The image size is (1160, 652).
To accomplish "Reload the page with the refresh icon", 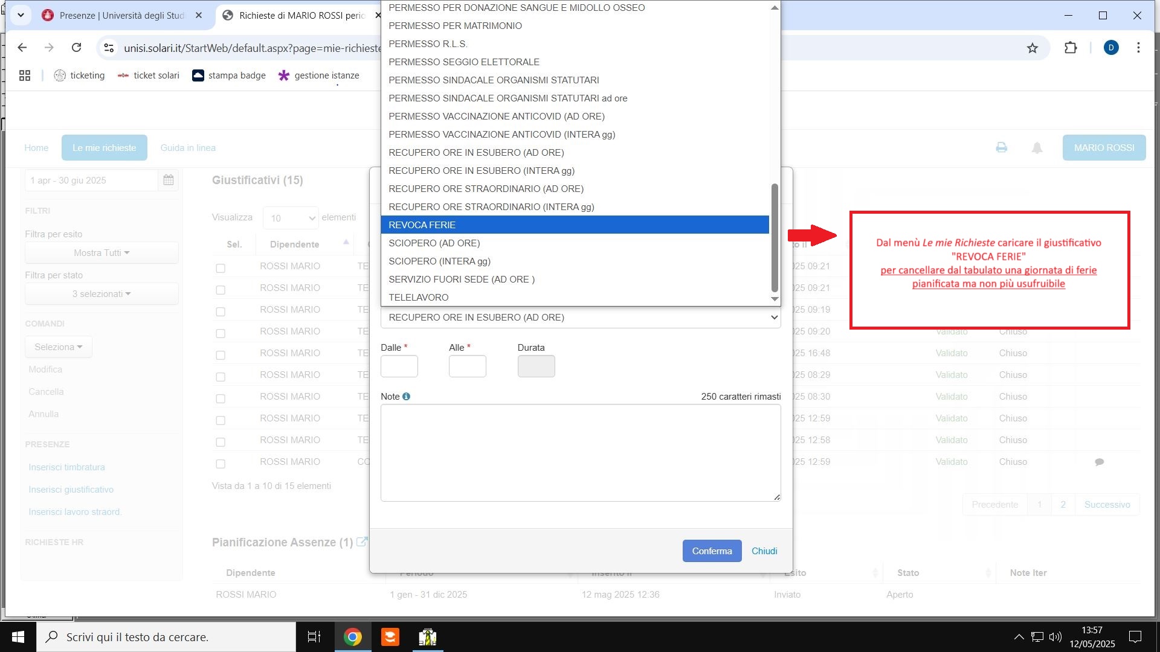I will [x=76, y=48].
